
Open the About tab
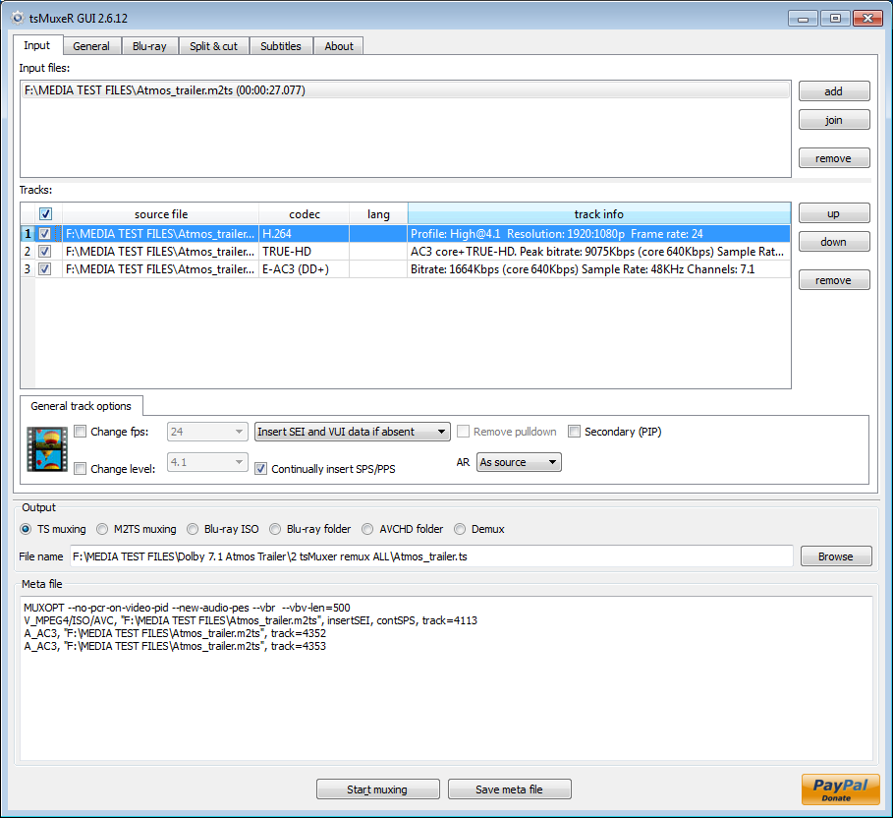pos(339,46)
